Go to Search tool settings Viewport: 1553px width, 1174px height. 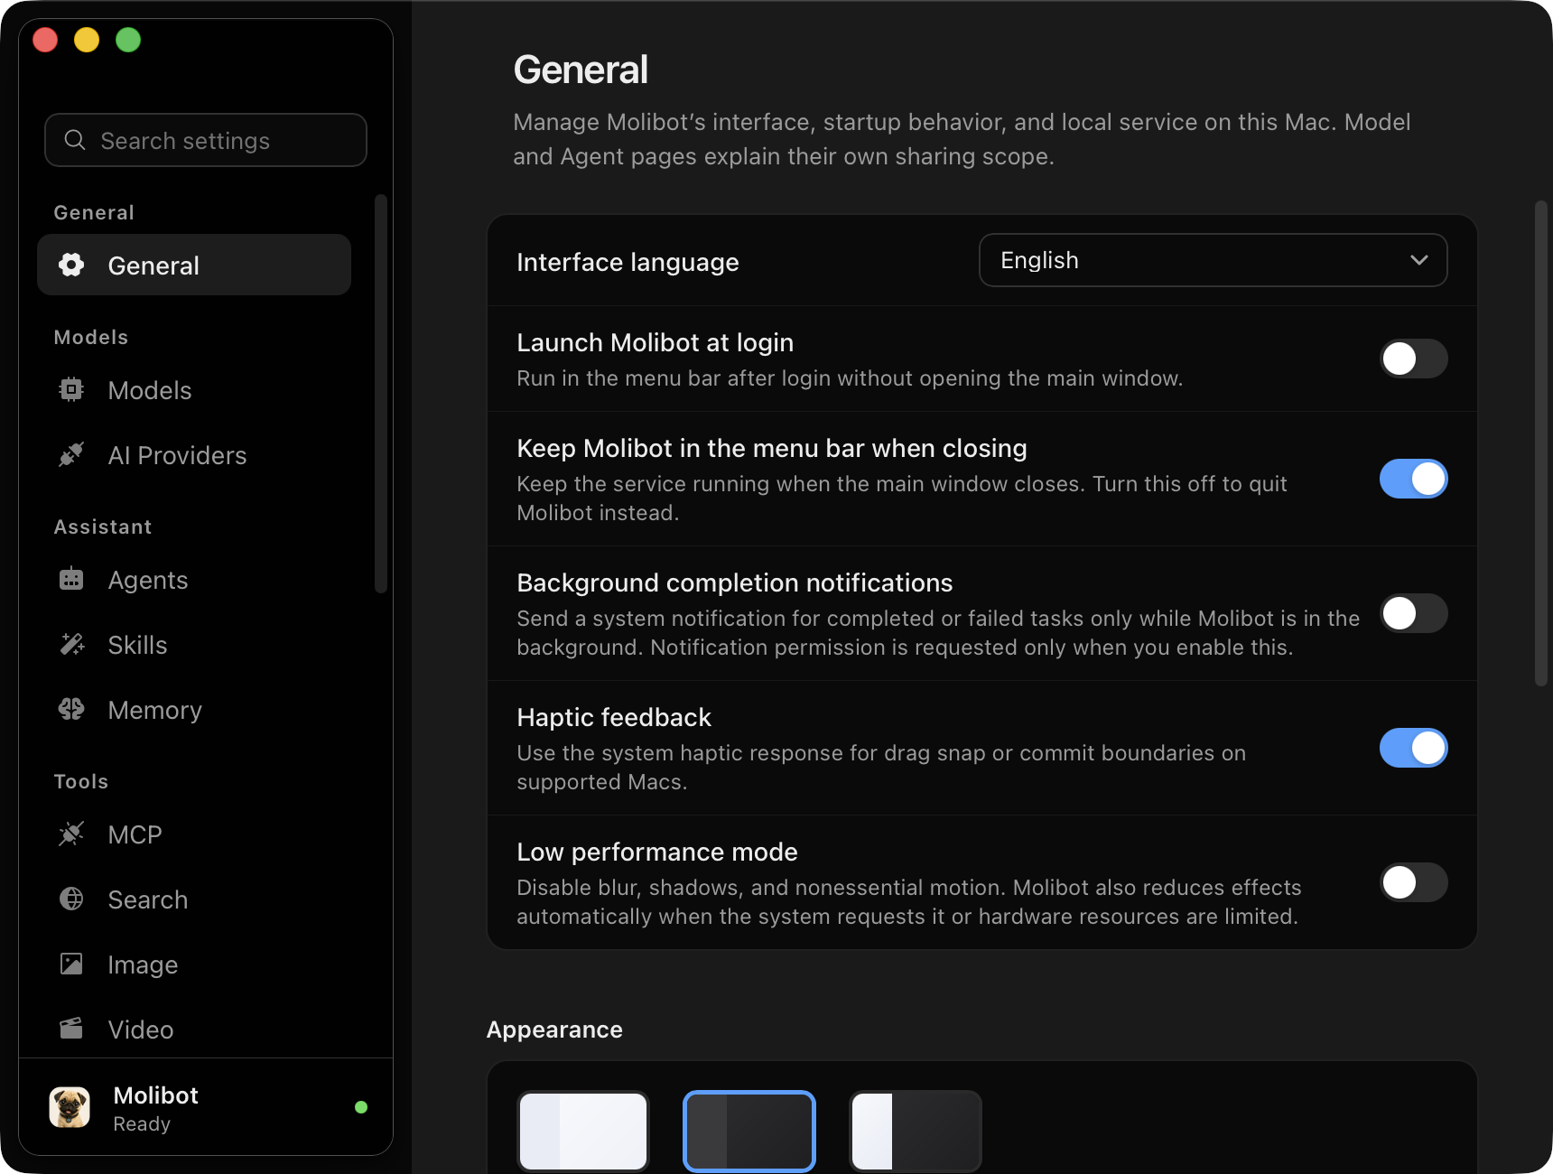click(x=194, y=899)
